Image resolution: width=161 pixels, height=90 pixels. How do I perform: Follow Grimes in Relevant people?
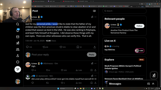click(139, 26)
